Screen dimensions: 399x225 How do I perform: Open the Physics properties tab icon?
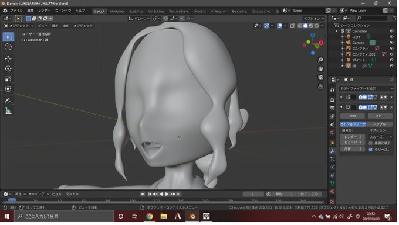332,167
